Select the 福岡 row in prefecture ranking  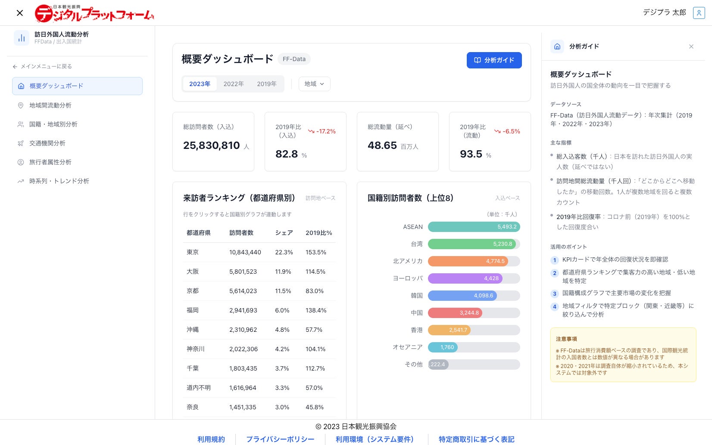click(259, 310)
